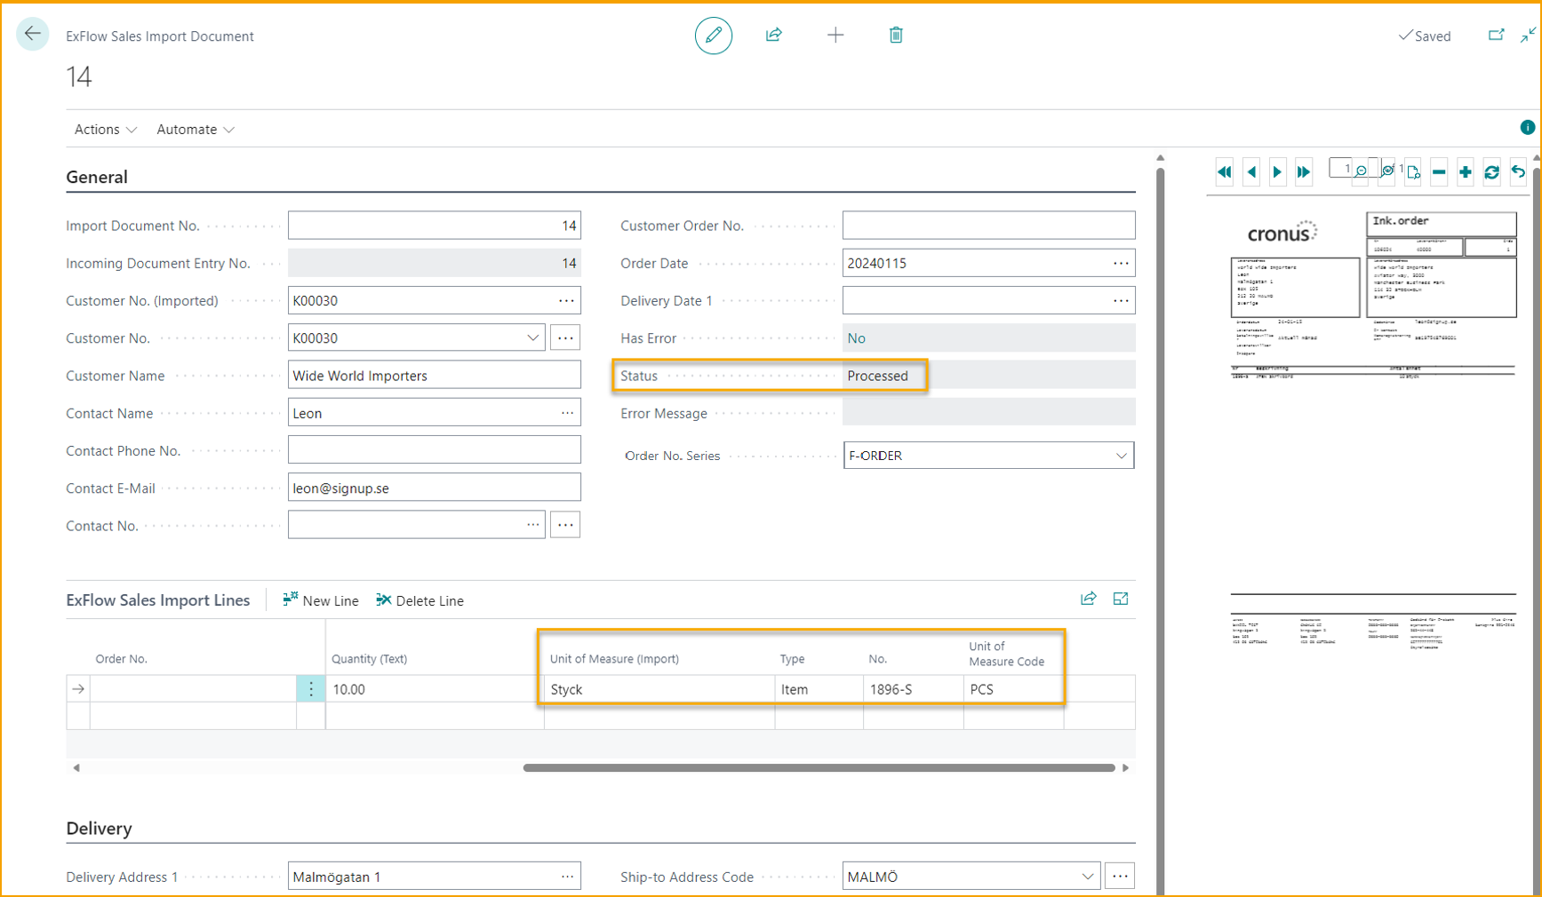The image size is (1542, 897).
Task: Zoom in with the viewer plus icon
Action: (1465, 172)
